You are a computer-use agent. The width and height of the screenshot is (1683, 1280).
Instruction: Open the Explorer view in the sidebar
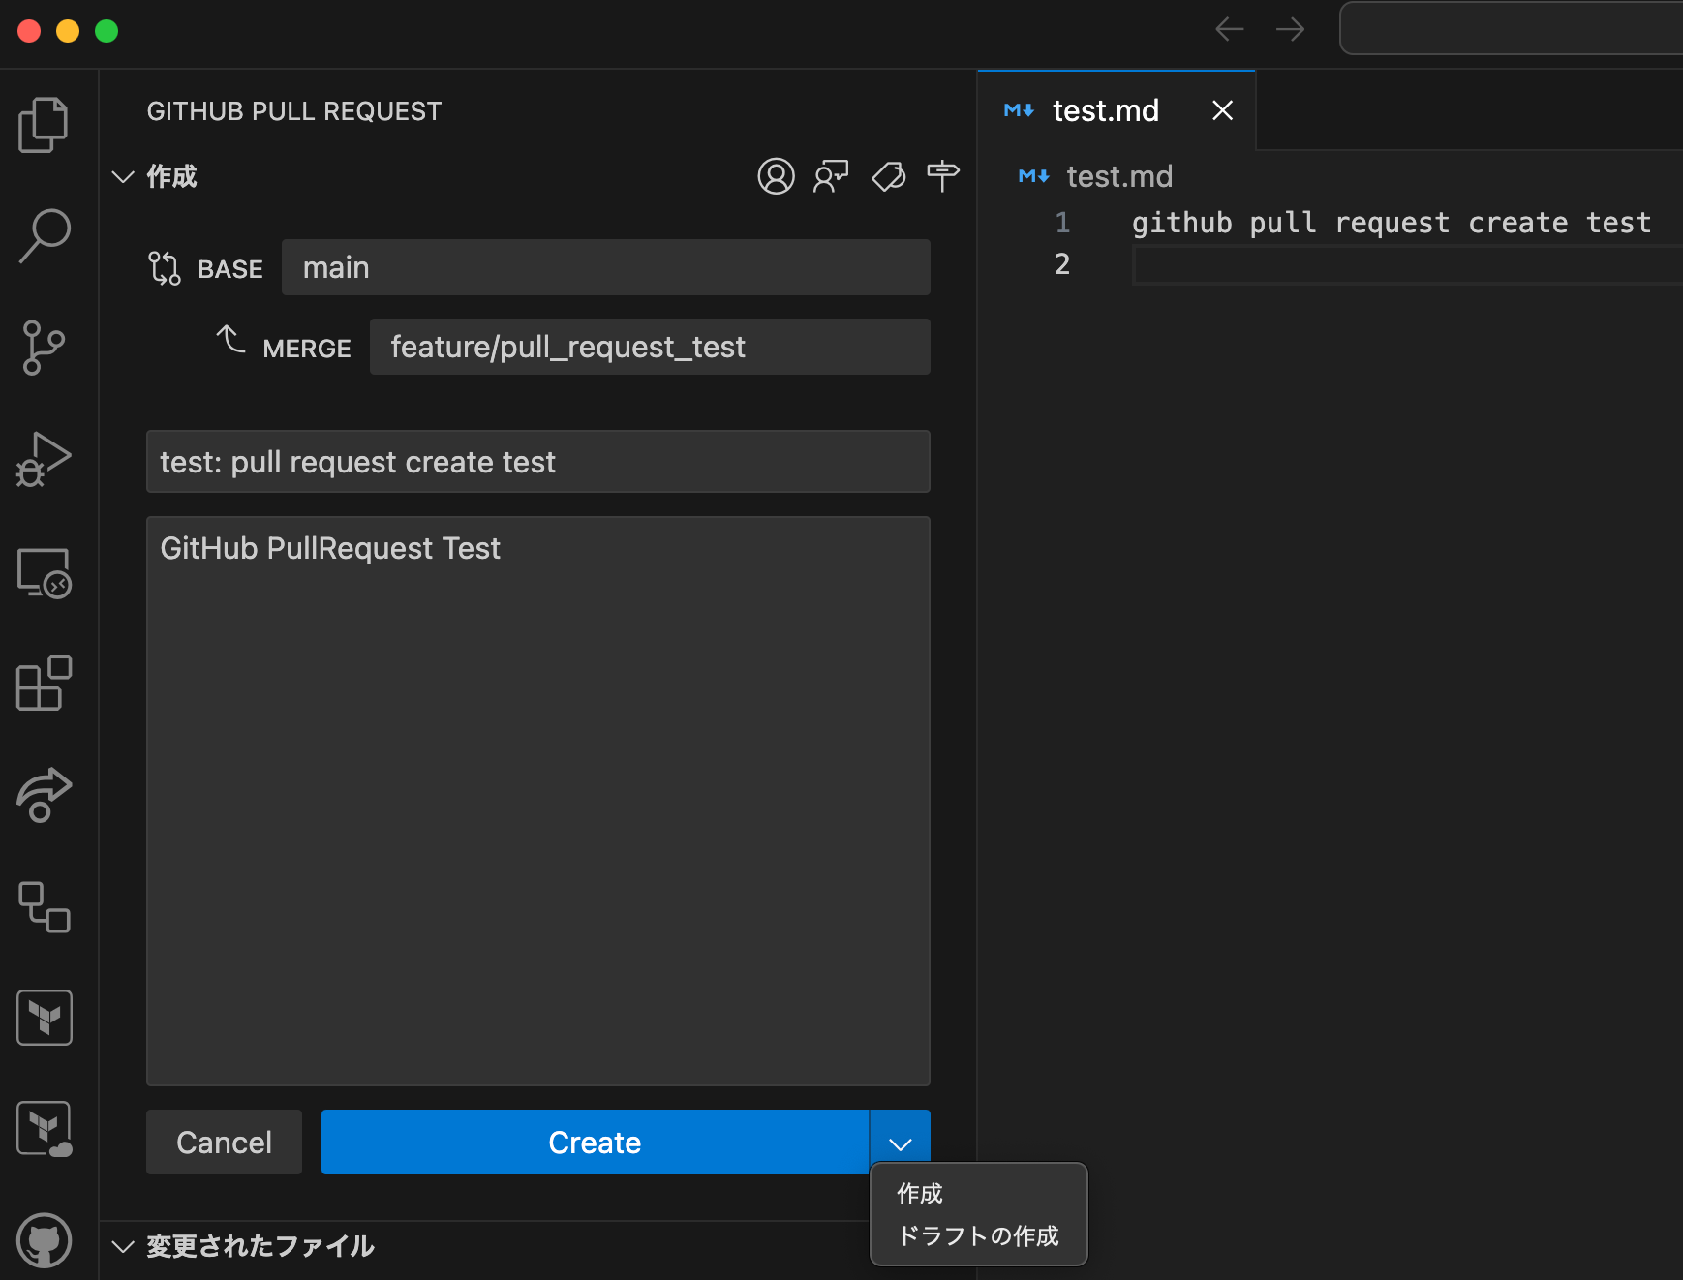tap(44, 124)
